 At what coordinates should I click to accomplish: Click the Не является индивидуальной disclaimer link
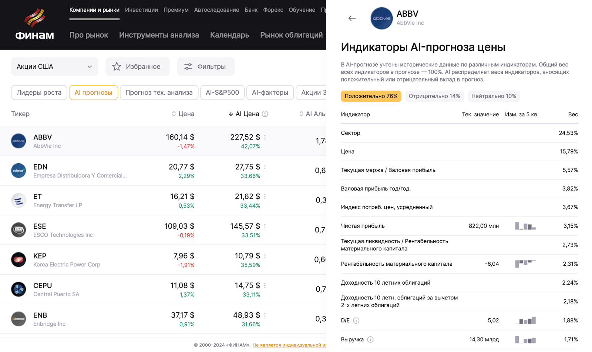289,345
